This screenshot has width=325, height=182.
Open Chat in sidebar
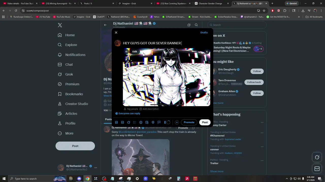tap(65, 65)
